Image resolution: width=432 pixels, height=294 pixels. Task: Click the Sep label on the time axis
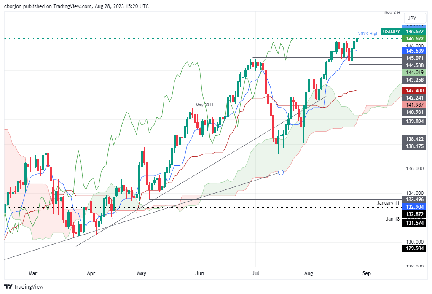[x=366, y=273]
